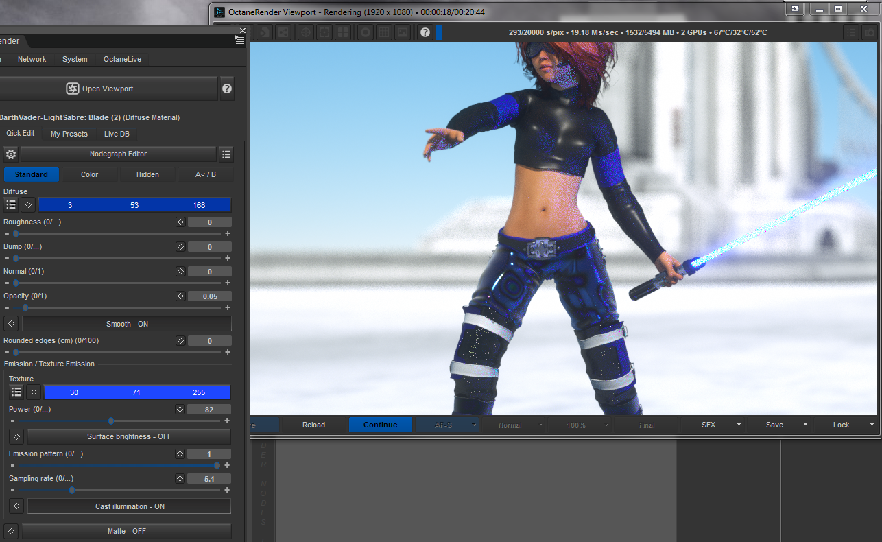This screenshot has height=542, width=882.
Task: Switch to the Live DB tab
Action: (x=117, y=134)
